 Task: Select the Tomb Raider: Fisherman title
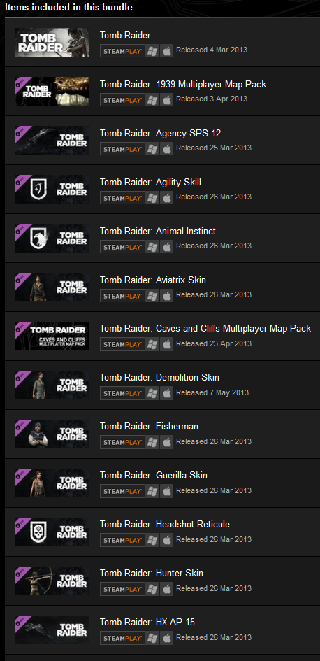[x=149, y=426]
